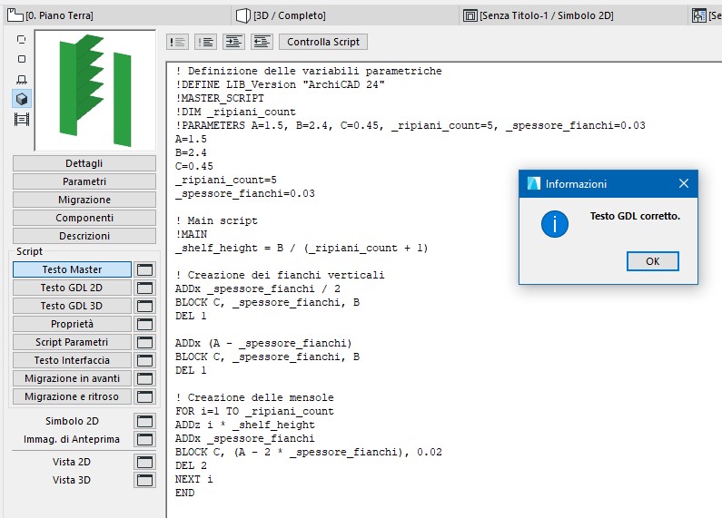This screenshot has height=518, width=722.
Task: Select the 3D view preview icon
Action: pyautogui.click(x=22, y=98)
